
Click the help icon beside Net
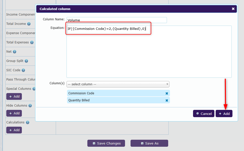click(x=15, y=52)
